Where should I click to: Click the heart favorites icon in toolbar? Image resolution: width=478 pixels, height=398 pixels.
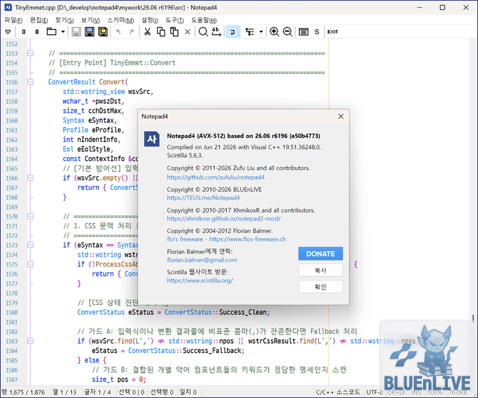pyautogui.click(x=8, y=31)
